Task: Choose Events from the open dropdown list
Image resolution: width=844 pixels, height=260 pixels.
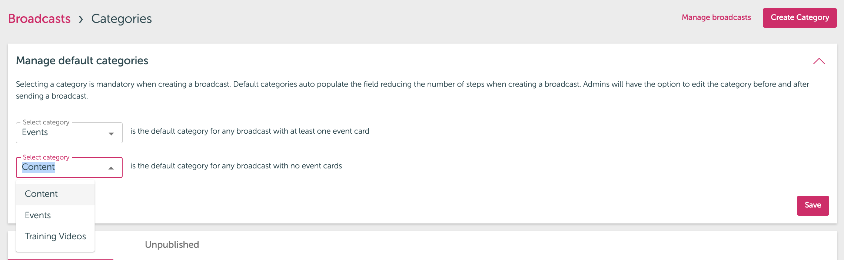Action: [x=55, y=215]
